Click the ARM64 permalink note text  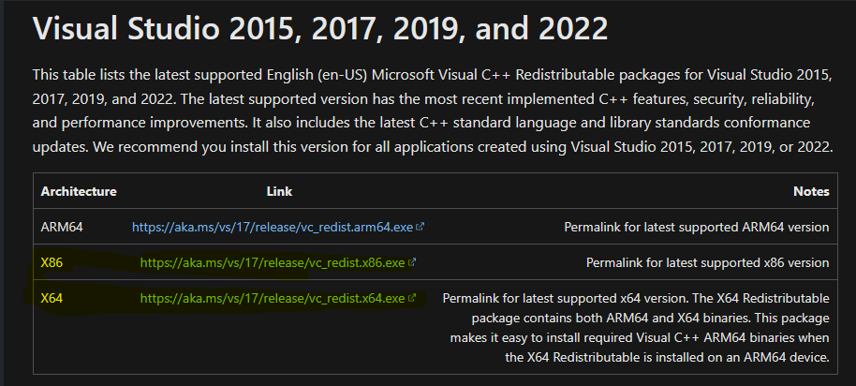click(x=697, y=227)
